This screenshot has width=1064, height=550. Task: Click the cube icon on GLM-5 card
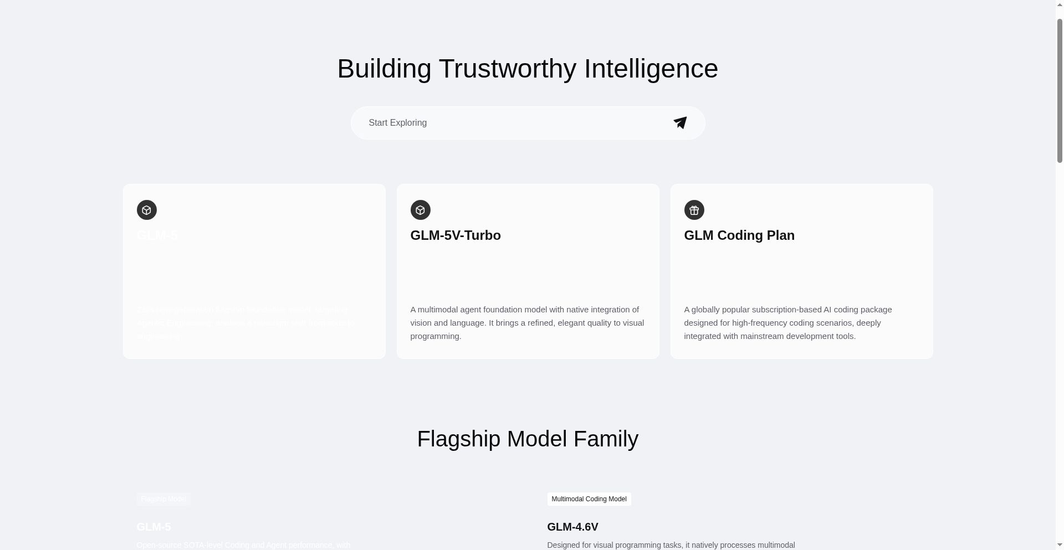pyautogui.click(x=147, y=210)
